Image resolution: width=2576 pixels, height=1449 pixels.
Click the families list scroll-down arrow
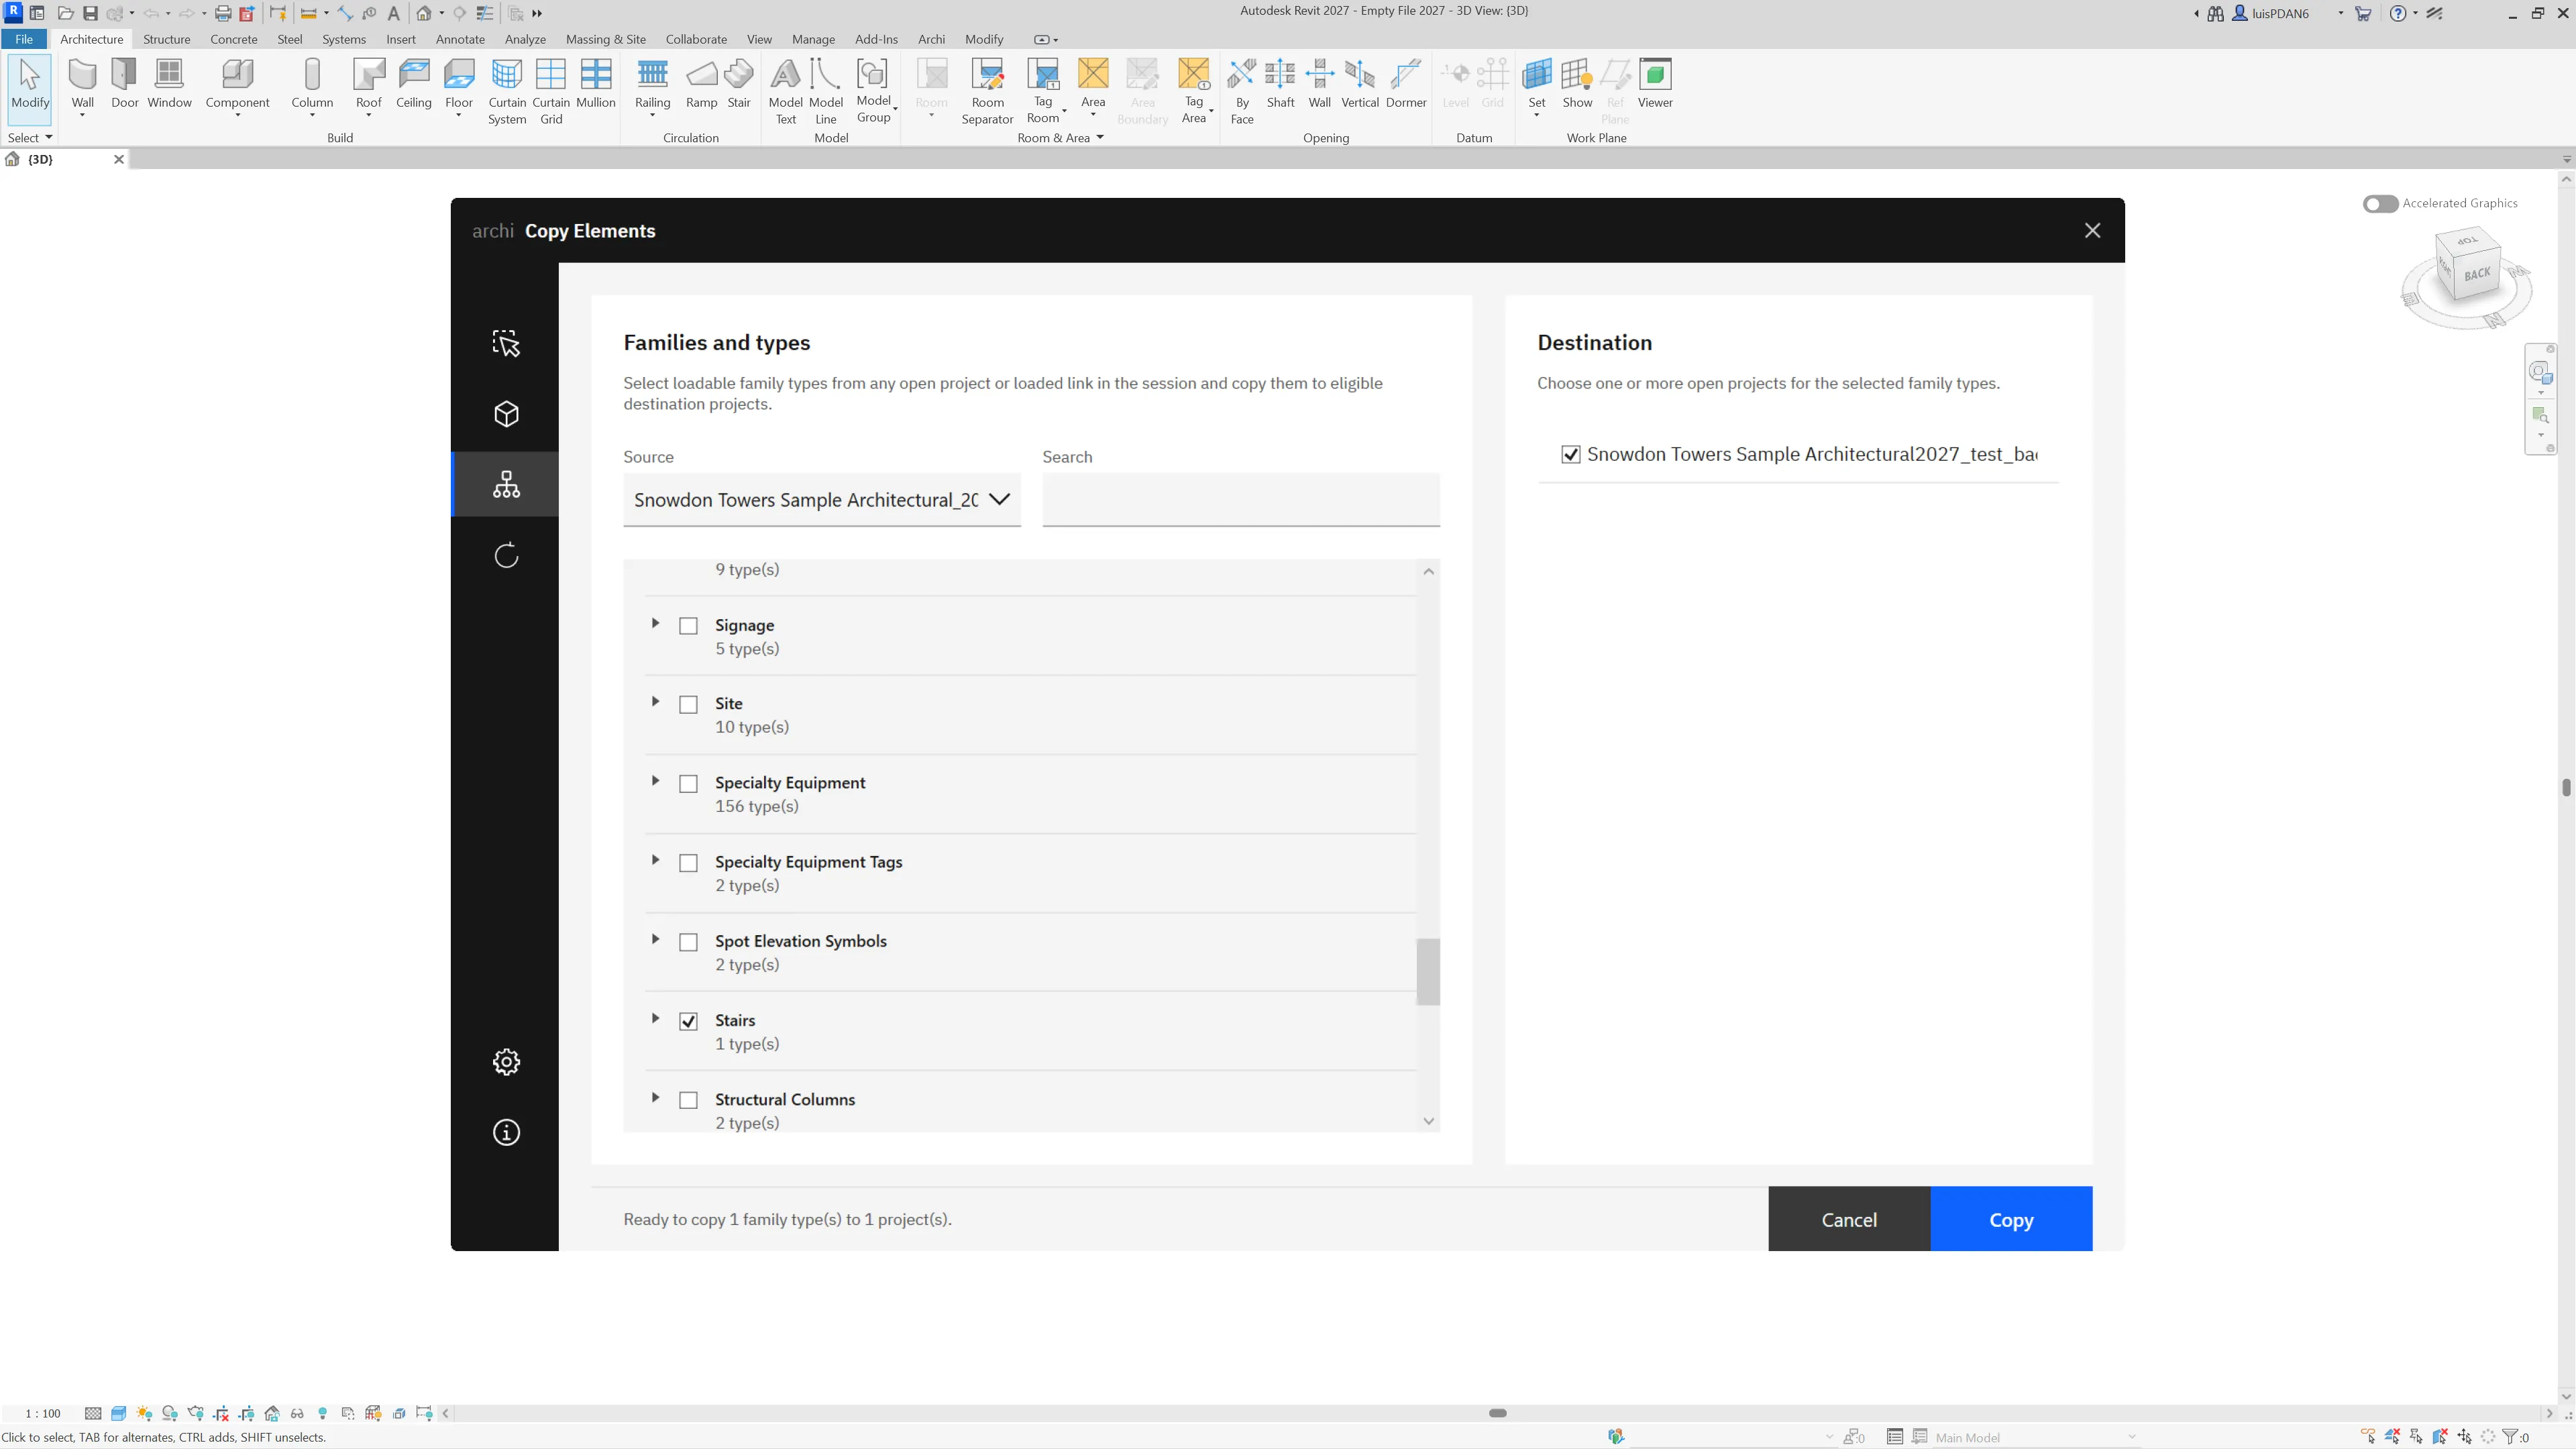(1428, 1121)
